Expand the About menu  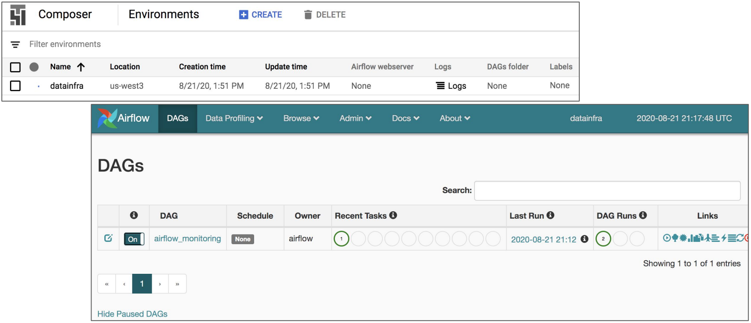pos(455,118)
